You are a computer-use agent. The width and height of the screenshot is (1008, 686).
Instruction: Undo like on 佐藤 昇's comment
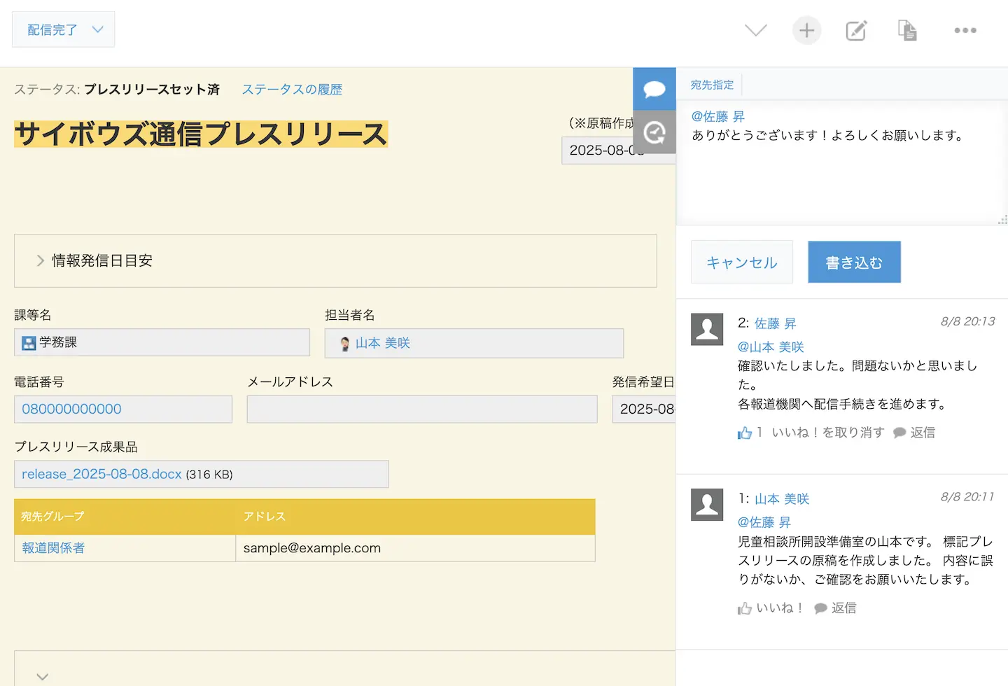(827, 433)
